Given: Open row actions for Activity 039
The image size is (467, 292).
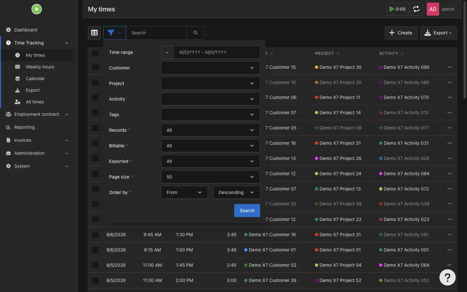Looking at the screenshot, I should click(x=449, y=204).
